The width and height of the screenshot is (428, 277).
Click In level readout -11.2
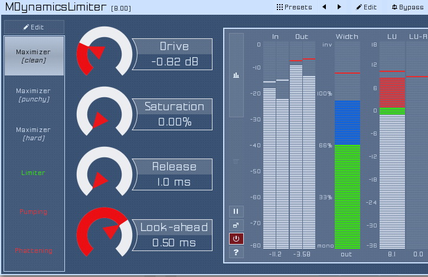275,254
